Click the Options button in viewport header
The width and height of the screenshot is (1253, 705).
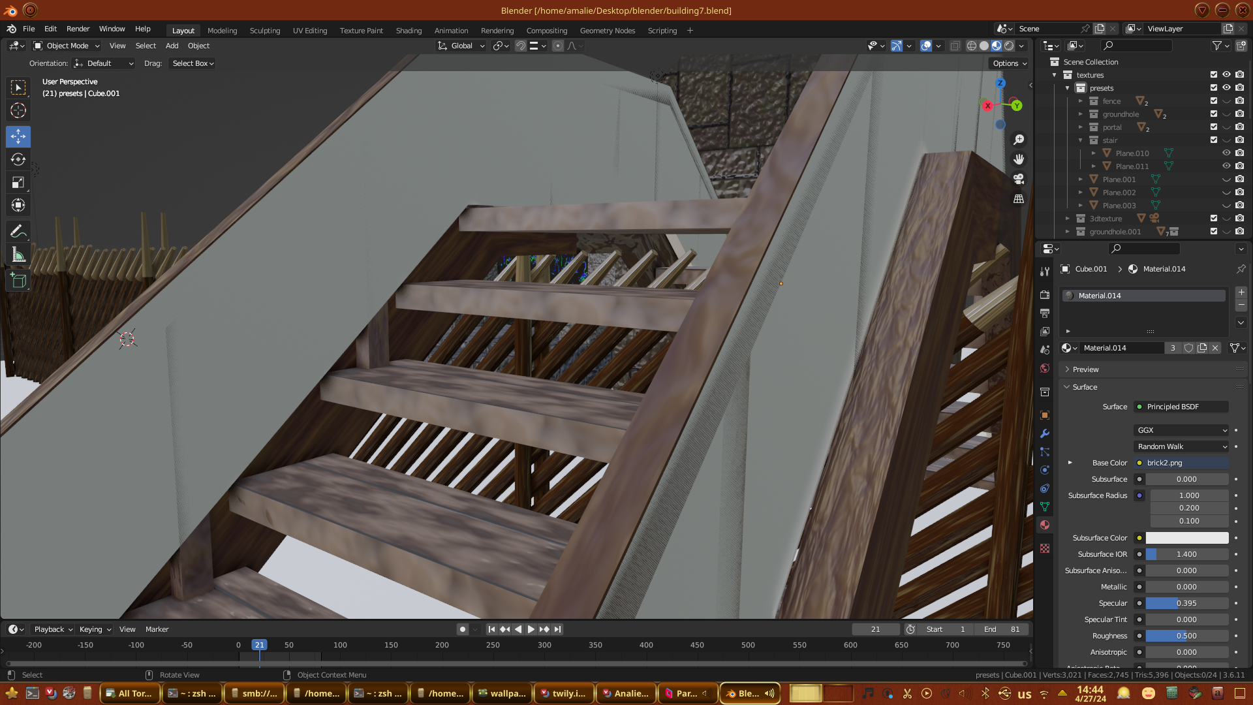[1010, 63]
